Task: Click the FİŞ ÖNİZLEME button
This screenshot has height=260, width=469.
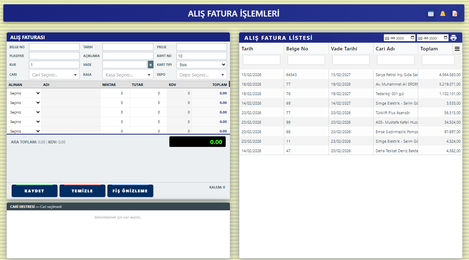Action: [130, 191]
